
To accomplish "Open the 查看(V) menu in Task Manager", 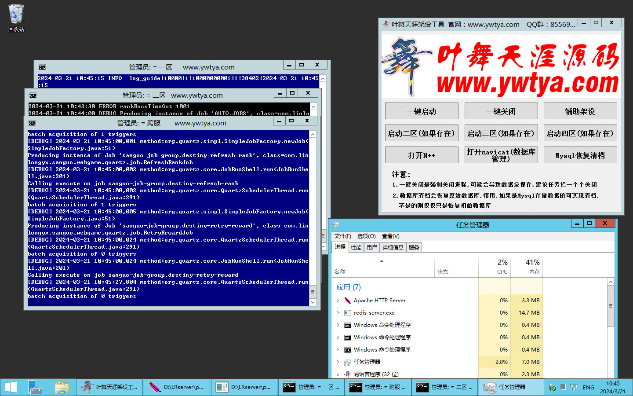I will tap(390, 236).
